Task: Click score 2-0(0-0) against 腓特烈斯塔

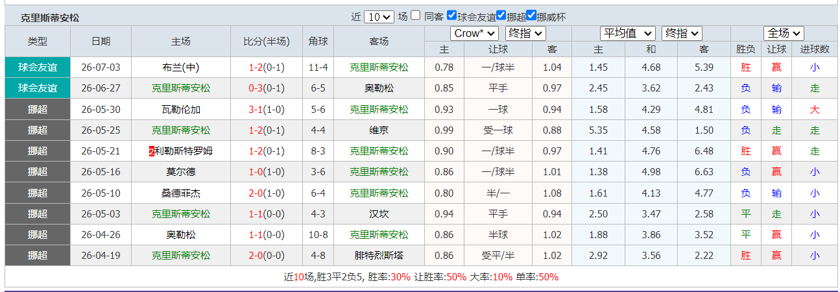Action: [267, 255]
